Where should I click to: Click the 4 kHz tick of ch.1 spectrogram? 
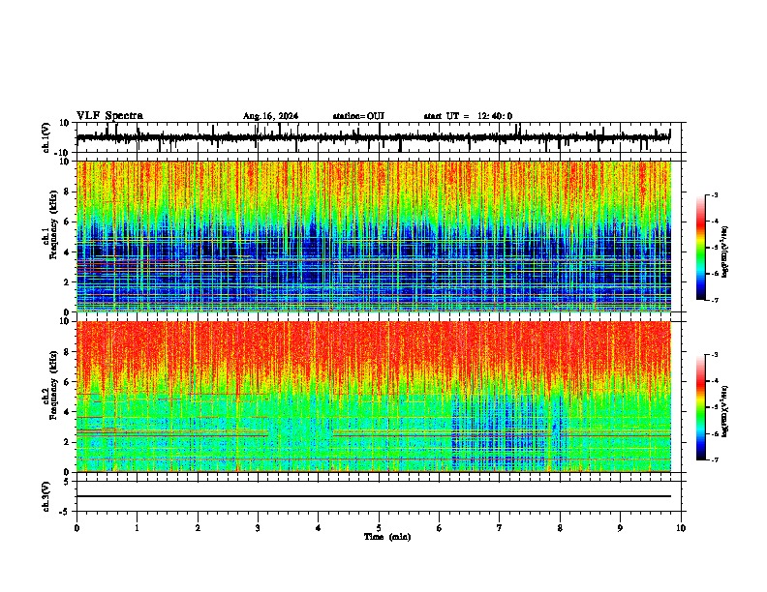[67, 252]
